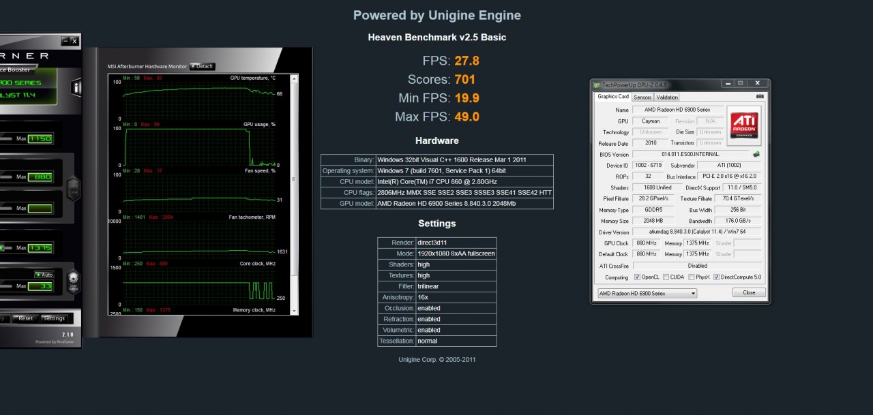
Task: Click the GPU field showing Cayman
Action: pyautogui.click(x=651, y=121)
